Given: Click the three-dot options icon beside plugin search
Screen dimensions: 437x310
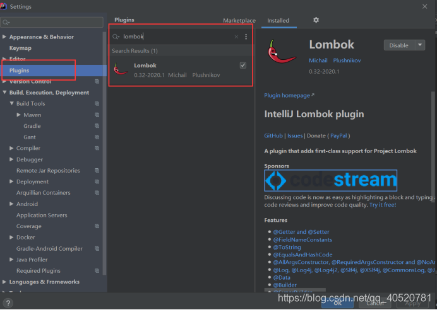Looking at the screenshot, I should [x=246, y=37].
